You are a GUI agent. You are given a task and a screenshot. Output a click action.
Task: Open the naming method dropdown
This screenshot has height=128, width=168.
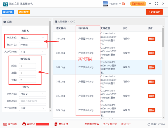pos(32,37)
